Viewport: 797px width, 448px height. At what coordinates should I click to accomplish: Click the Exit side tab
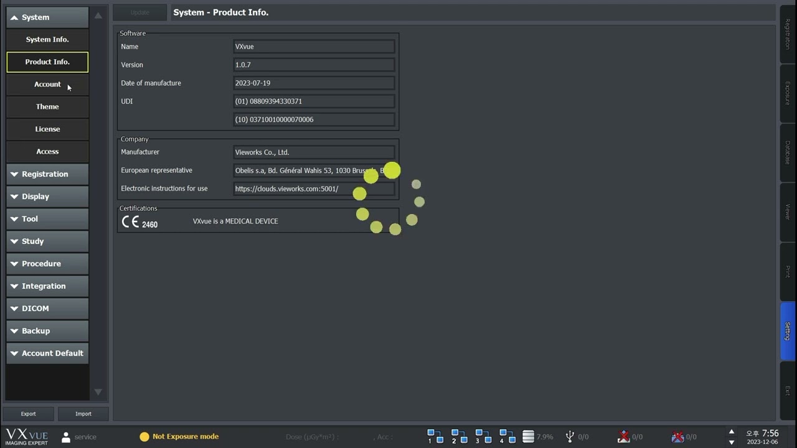(788, 390)
